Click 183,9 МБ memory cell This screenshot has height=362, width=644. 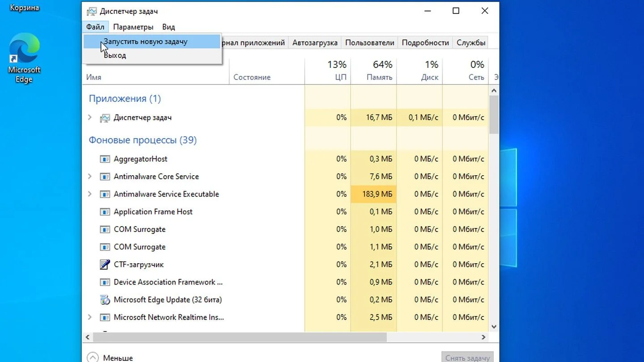[x=374, y=194]
